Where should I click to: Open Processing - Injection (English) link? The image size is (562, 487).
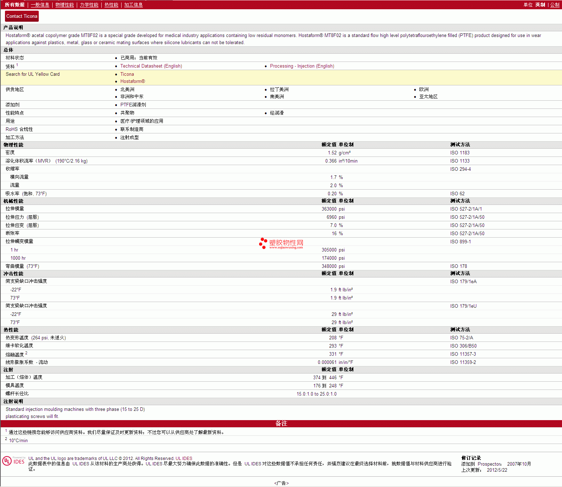[302, 66]
